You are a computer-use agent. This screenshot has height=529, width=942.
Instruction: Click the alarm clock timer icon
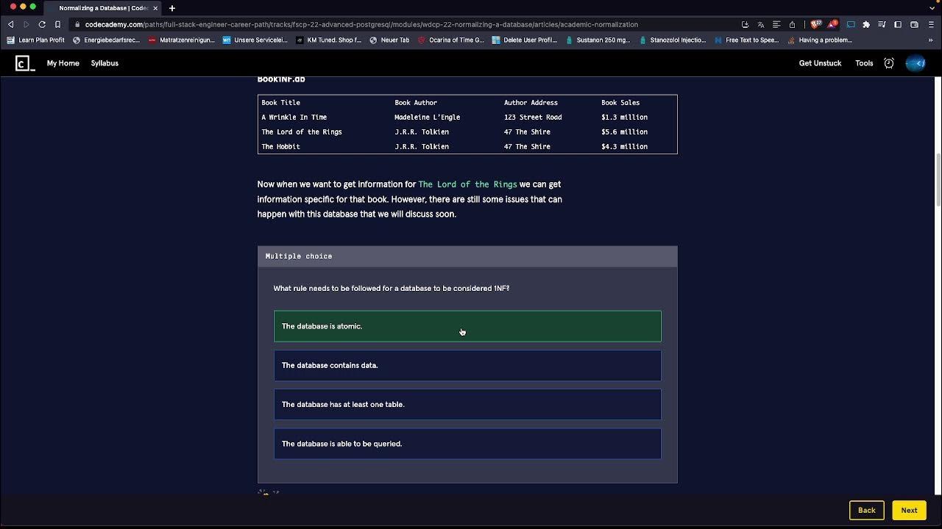point(889,63)
